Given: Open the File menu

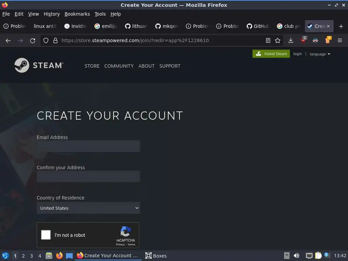Looking at the screenshot, I should click(6, 14).
